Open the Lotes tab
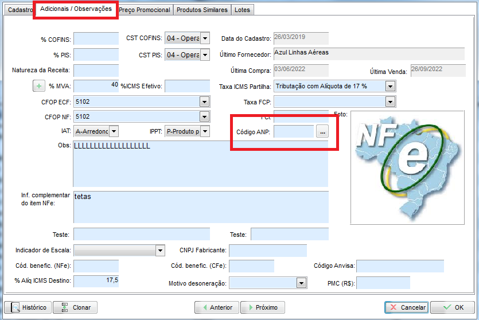The image size is (479, 320). click(243, 10)
